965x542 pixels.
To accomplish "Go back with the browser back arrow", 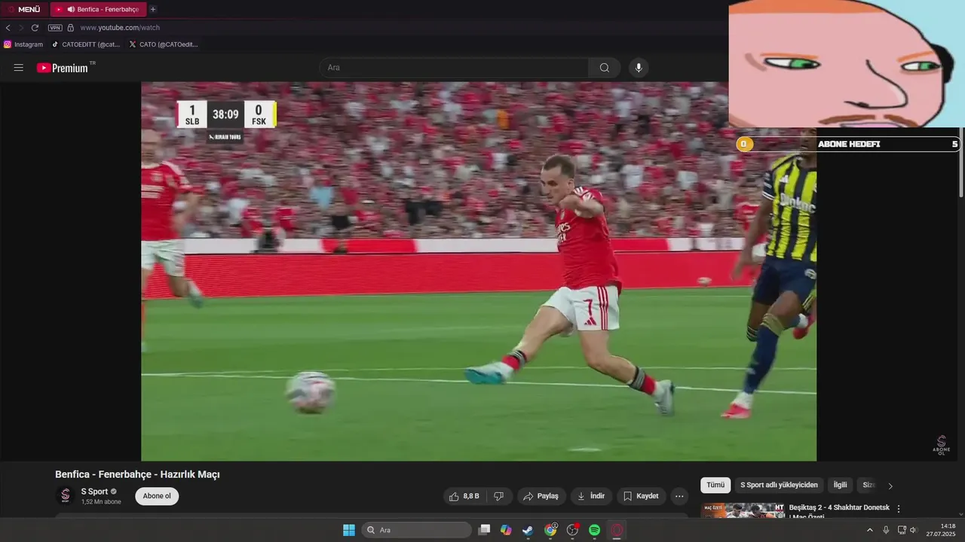I will point(8,28).
